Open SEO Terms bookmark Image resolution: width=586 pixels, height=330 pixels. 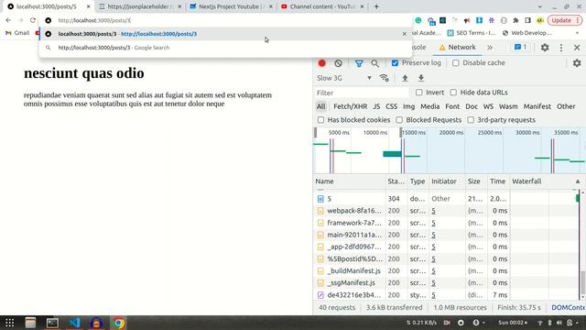pos(472,33)
